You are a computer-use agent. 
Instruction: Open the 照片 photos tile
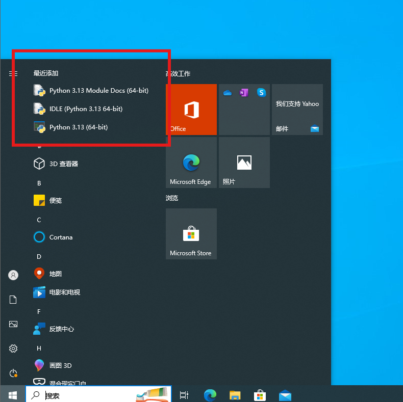coord(244,163)
